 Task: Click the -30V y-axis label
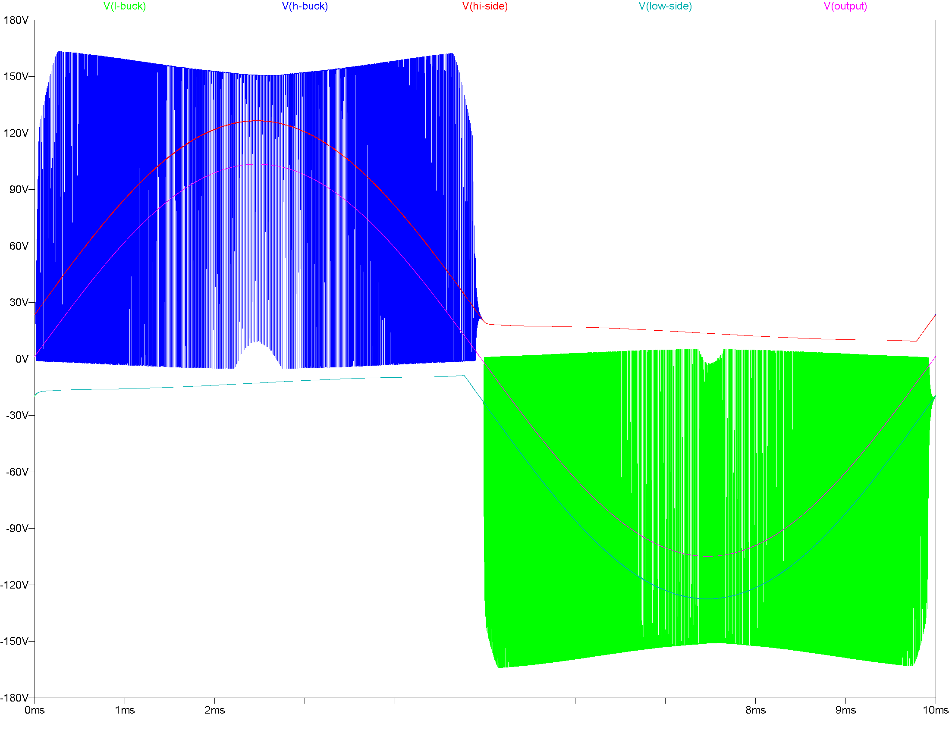tap(17, 415)
